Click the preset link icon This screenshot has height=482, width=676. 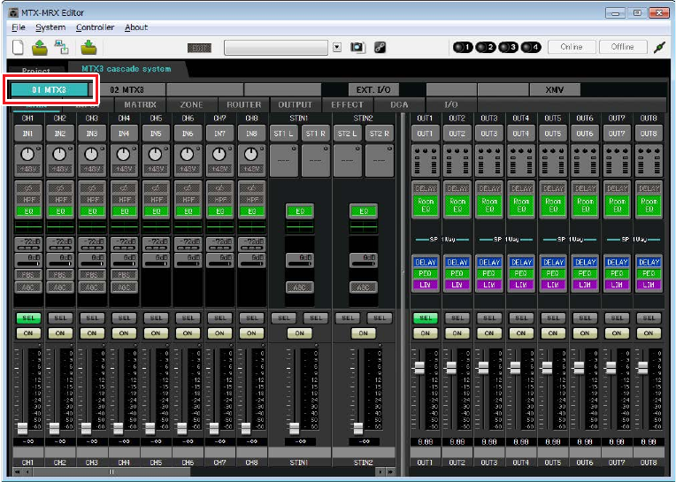pos(380,47)
